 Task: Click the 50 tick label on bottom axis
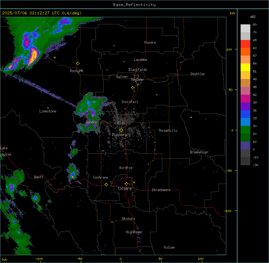(160, 259)
